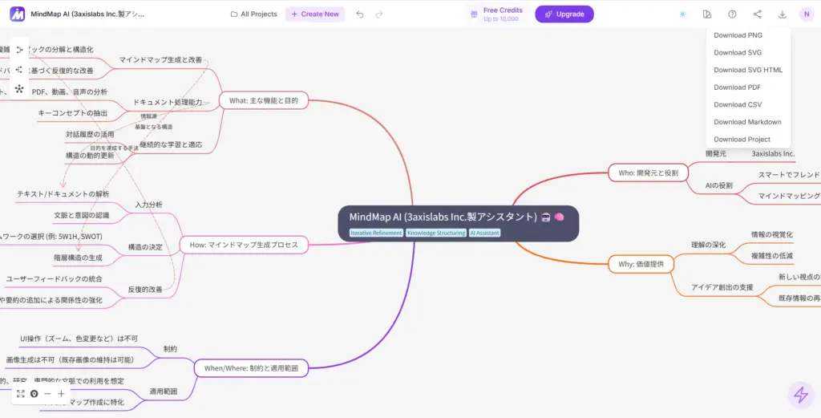Click the fit-to-screen icon at bottom left
This screenshot has width=821, height=418.
[x=20, y=394]
